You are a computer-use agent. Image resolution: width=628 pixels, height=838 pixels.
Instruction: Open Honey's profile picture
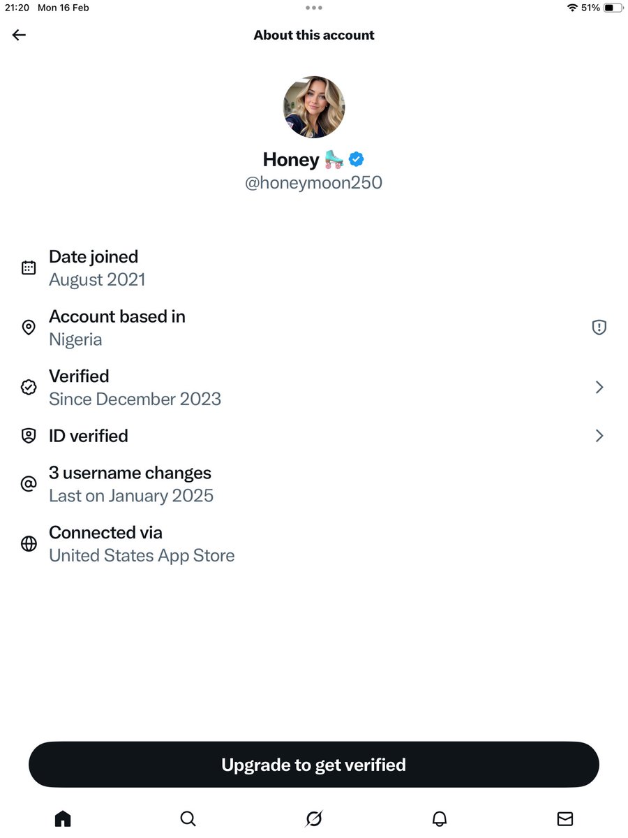314,107
